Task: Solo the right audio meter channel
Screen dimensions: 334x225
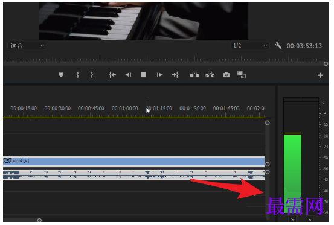Action: 310,219
